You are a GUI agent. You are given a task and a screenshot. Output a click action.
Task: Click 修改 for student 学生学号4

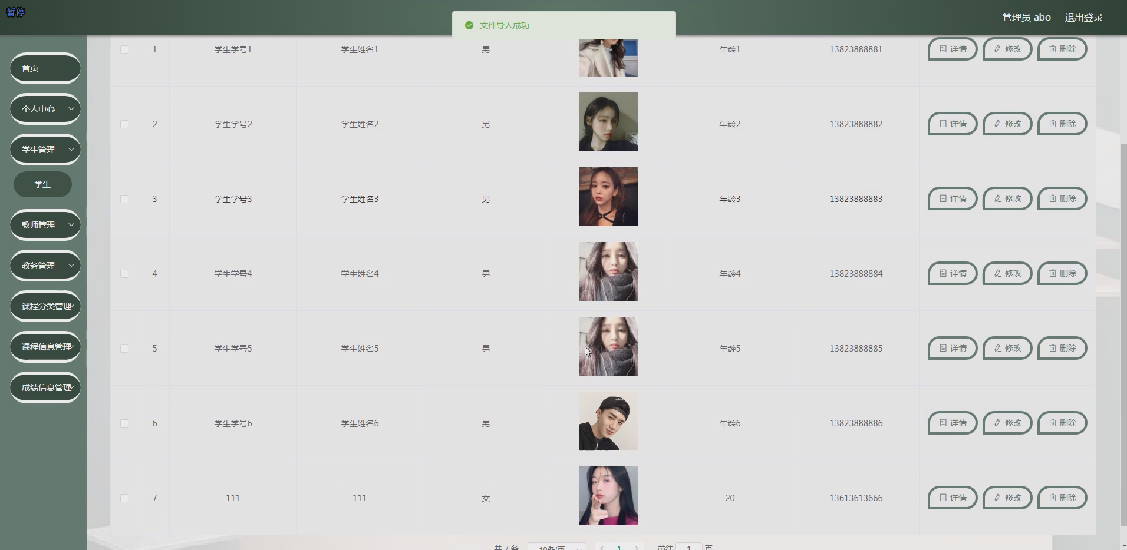tap(1007, 273)
